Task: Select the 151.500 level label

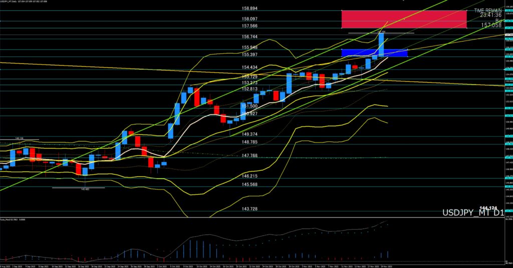Action: pos(249,106)
